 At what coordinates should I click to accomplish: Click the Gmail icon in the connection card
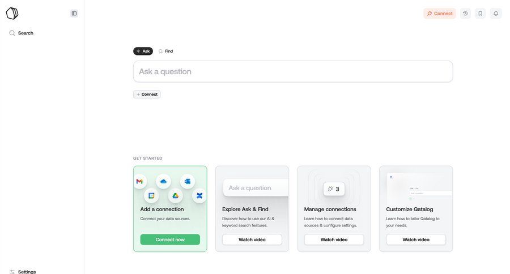coord(140,181)
